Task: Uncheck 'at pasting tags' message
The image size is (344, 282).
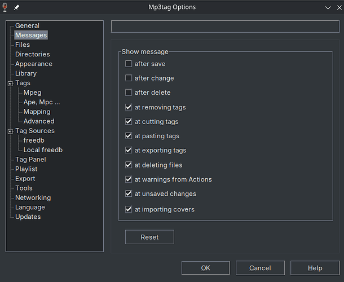Action: point(129,136)
